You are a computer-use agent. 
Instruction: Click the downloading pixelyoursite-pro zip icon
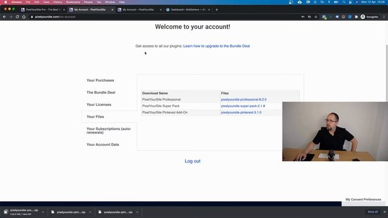(5, 212)
